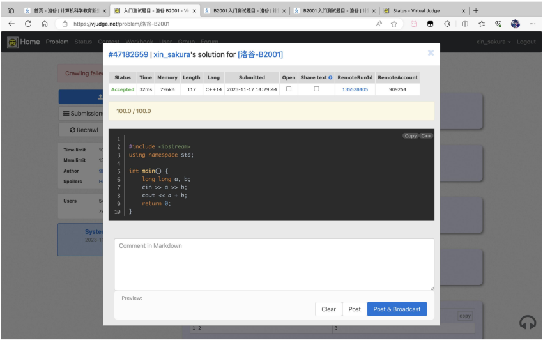543x340 pixels.
Task: Open browser settings and more menu
Action: [533, 24]
